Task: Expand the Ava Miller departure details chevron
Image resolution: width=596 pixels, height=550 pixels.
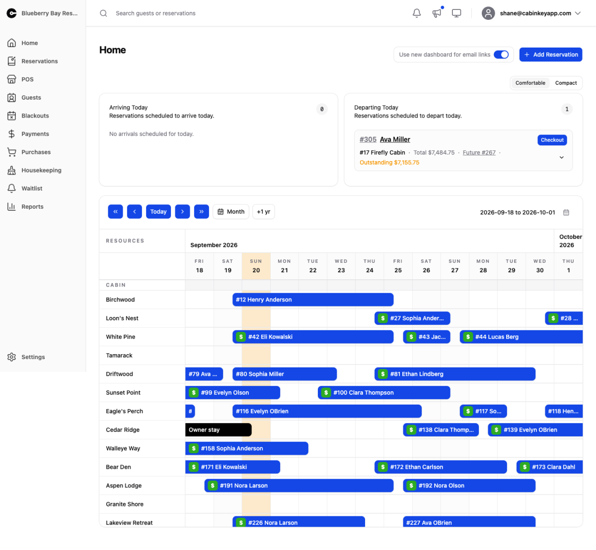Action: coord(562,157)
